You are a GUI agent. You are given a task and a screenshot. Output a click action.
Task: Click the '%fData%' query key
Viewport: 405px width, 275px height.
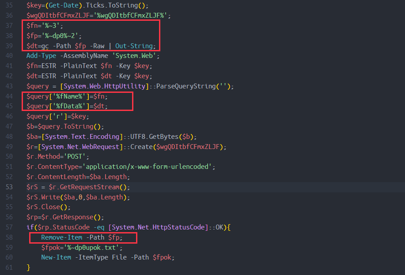pyautogui.click(x=69, y=106)
